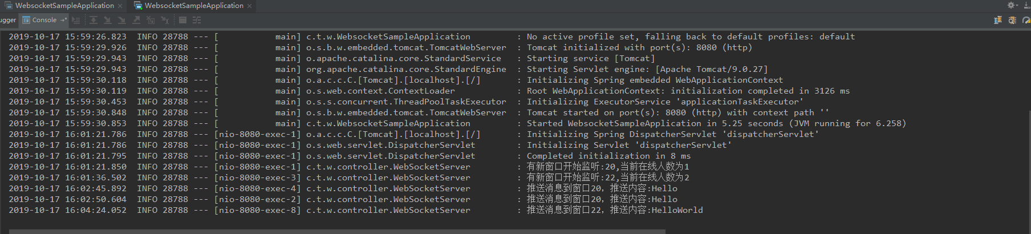This screenshot has height=234, width=1031.
Task: Open the Threads spool icon
Action: coord(997,20)
